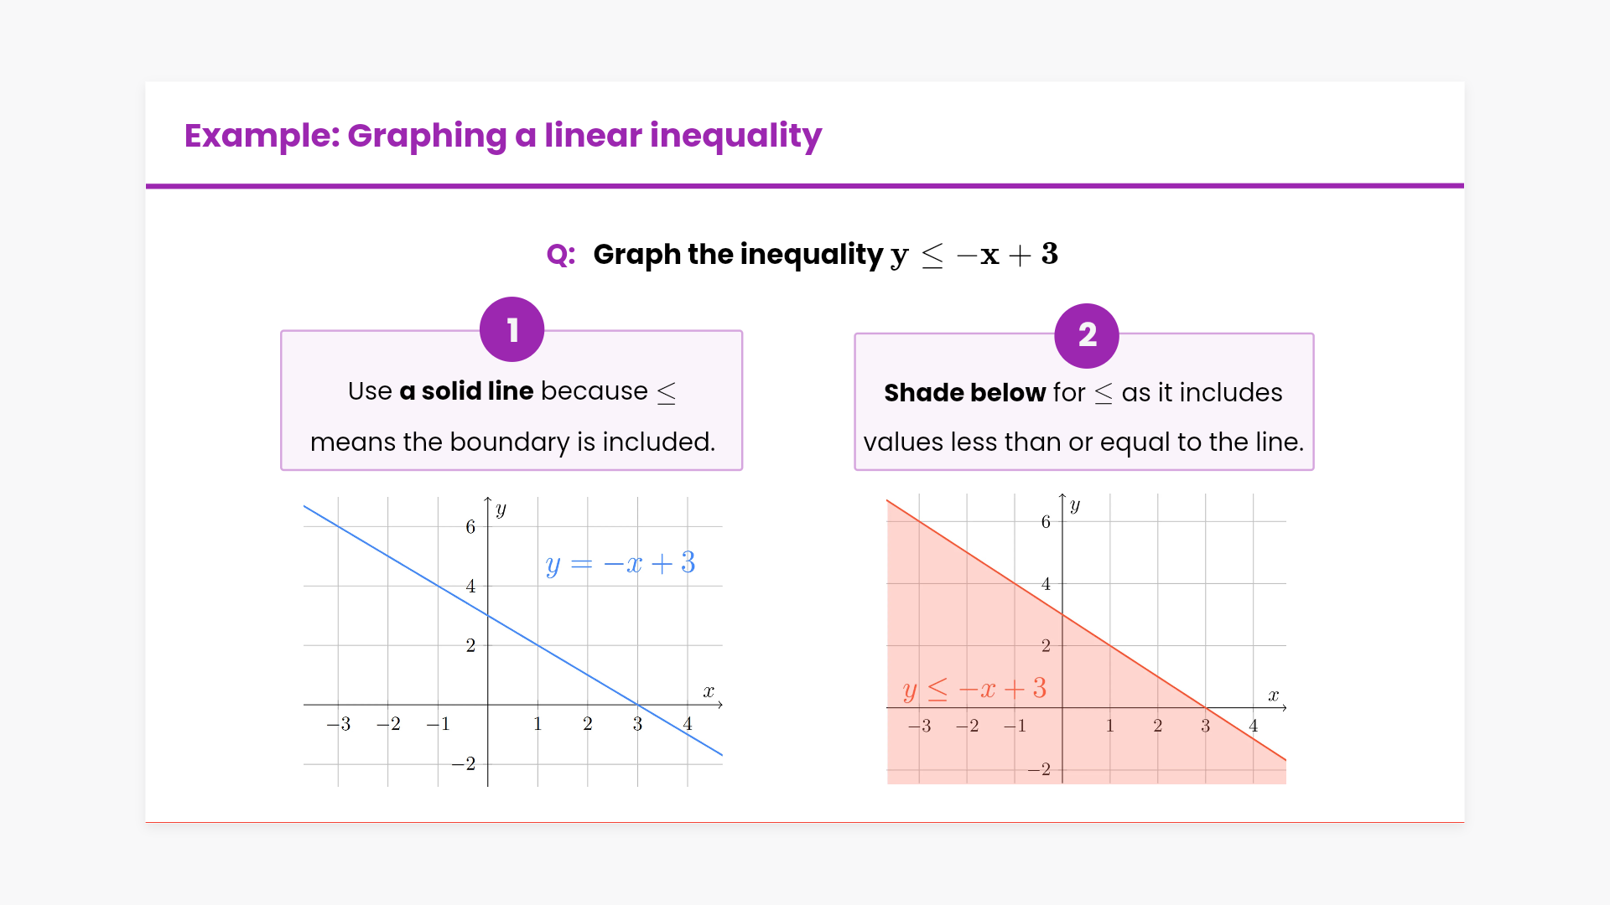The width and height of the screenshot is (1610, 905).
Task: Click the purple step 1 number badge
Action: [x=512, y=329]
